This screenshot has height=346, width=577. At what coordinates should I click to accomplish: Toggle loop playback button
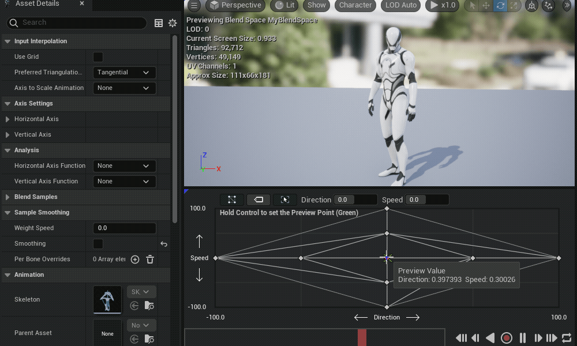click(x=566, y=338)
